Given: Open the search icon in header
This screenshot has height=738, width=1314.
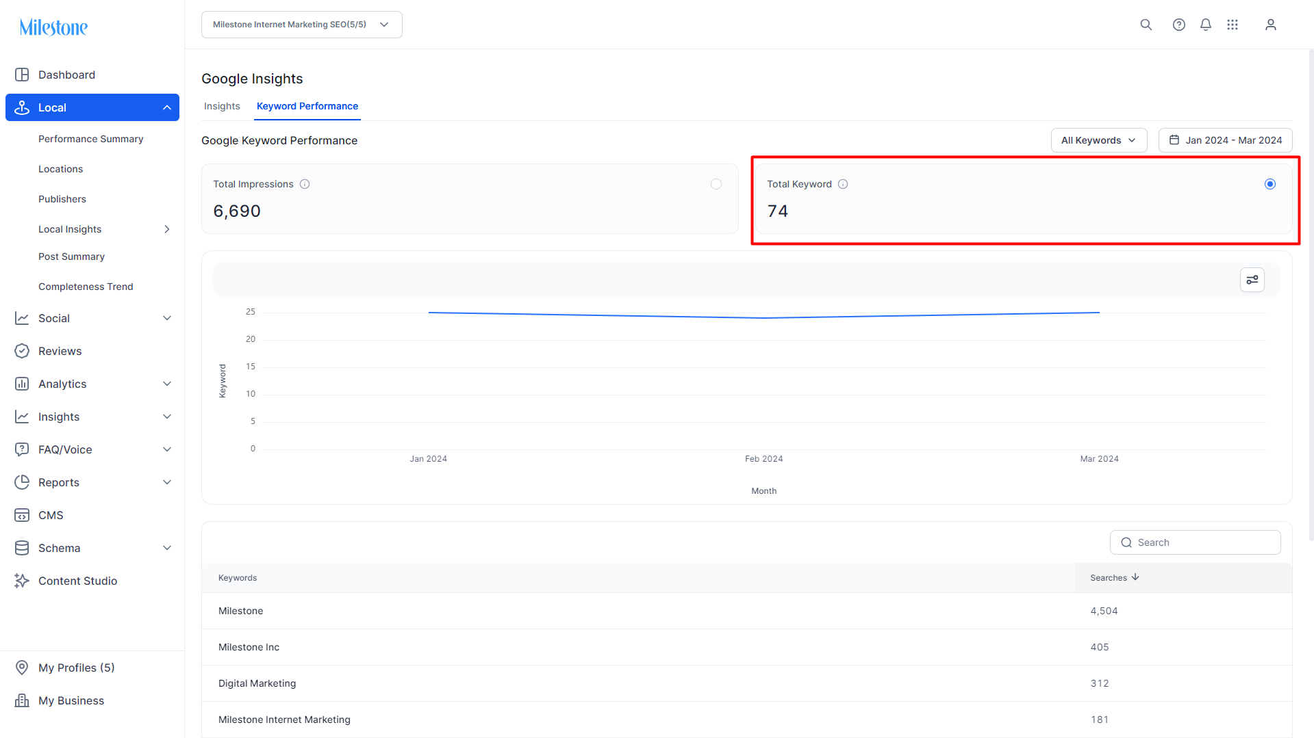Looking at the screenshot, I should [x=1146, y=25].
